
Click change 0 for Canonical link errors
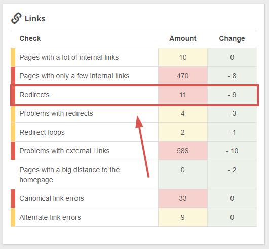pyautogui.click(x=232, y=198)
